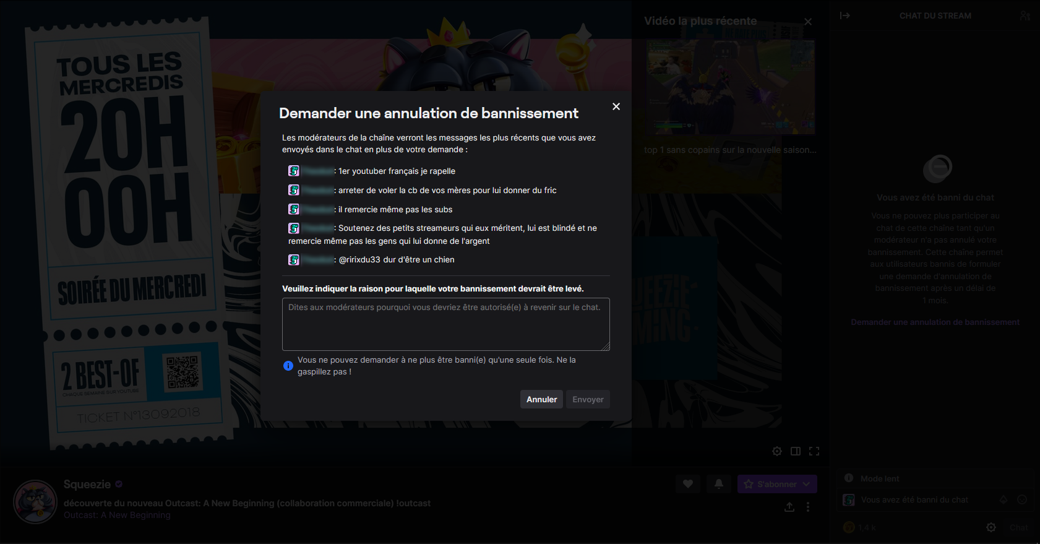The height and width of the screenshot is (544, 1040).
Task: Click the '@ririxdu33' mention in the message
Action: (359, 260)
